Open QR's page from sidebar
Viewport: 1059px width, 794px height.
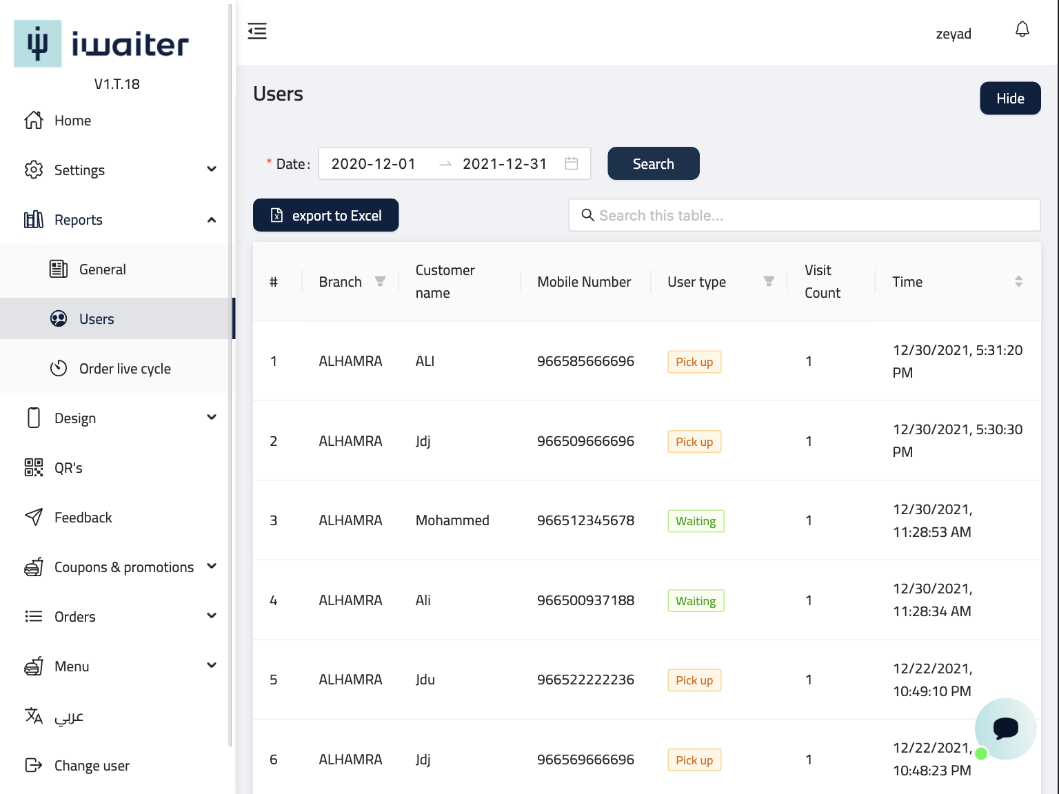click(68, 468)
